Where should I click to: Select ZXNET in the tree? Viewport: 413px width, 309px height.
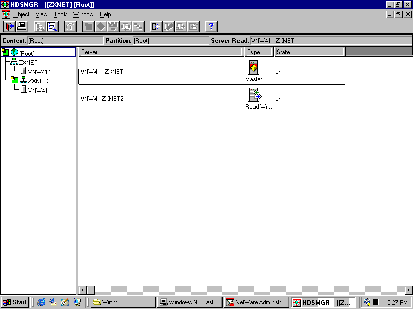28,62
